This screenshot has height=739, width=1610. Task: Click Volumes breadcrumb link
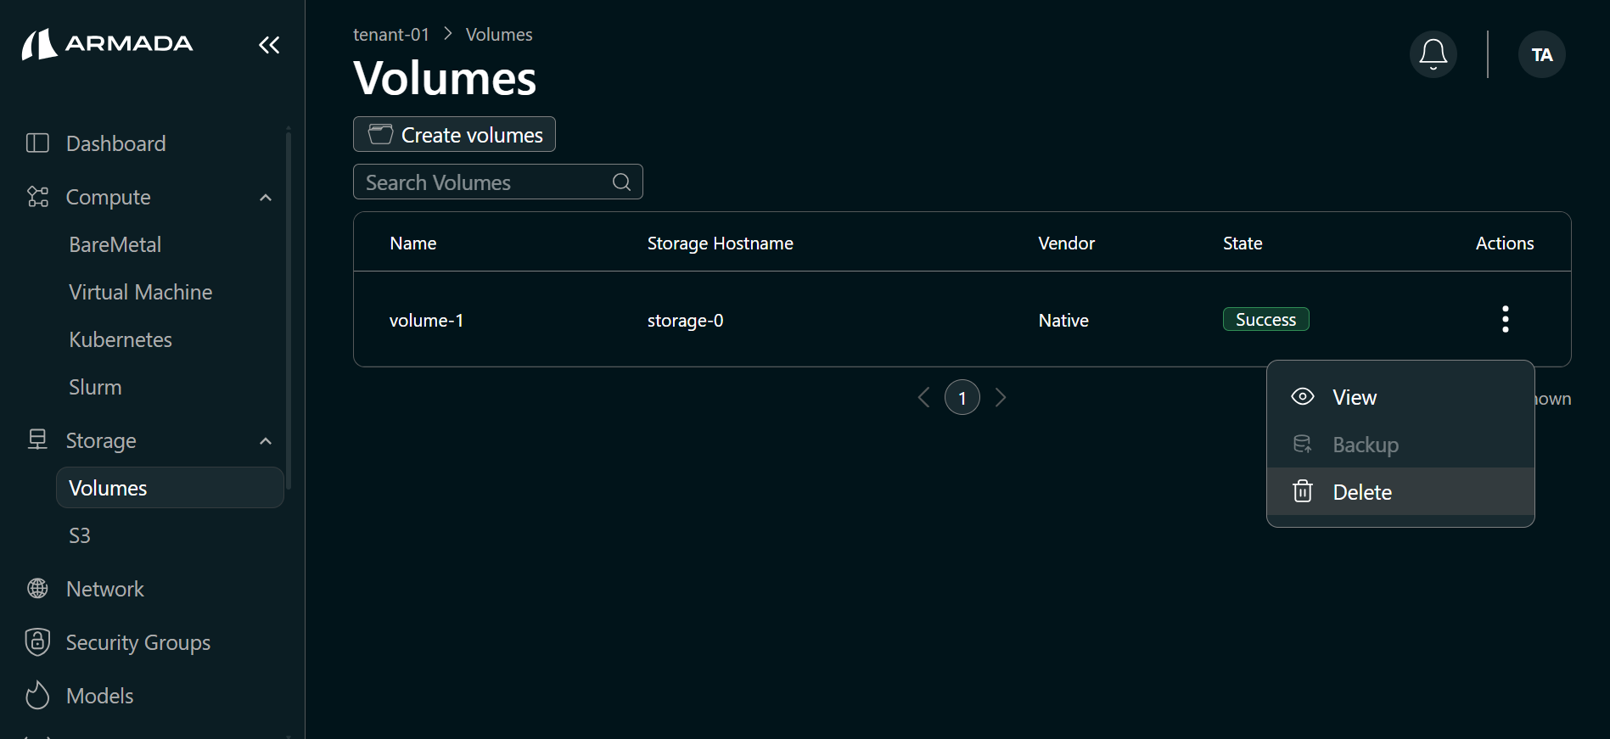(x=499, y=35)
